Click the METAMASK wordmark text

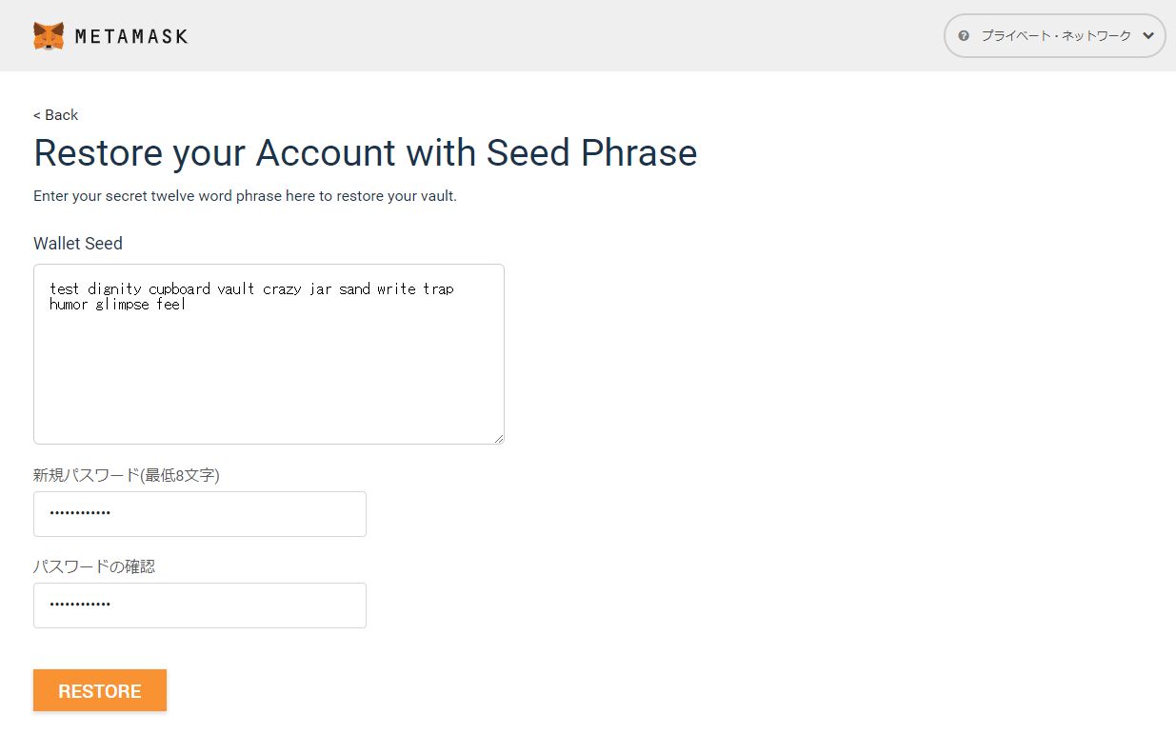130,36
